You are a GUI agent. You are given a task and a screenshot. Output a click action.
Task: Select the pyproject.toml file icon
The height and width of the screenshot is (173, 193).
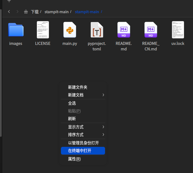pyautogui.click(x=97, y=30)
